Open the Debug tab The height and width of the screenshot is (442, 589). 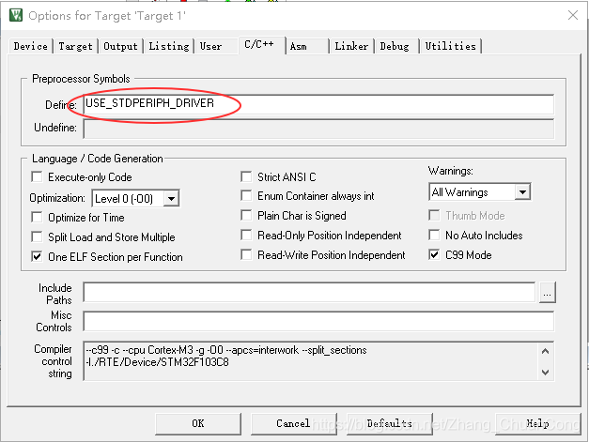click(395, 46)
